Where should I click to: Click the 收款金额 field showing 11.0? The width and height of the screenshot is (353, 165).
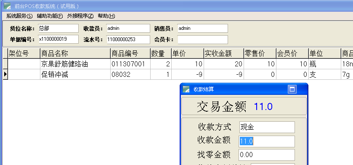click(x=267, y=141)
